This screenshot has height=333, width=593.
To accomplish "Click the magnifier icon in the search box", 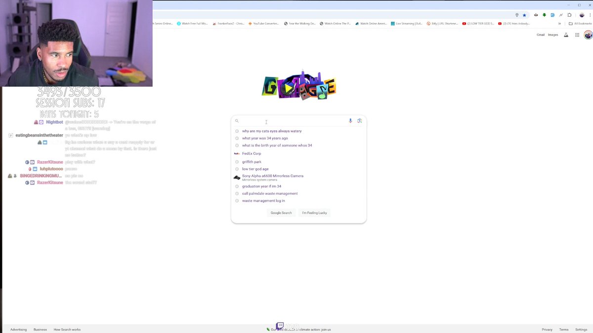I will [x=237, y=121].
